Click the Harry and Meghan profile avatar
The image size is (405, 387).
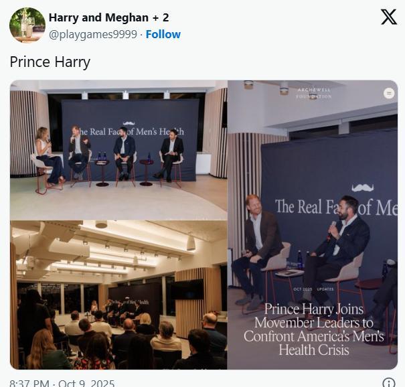coord(27,25)
